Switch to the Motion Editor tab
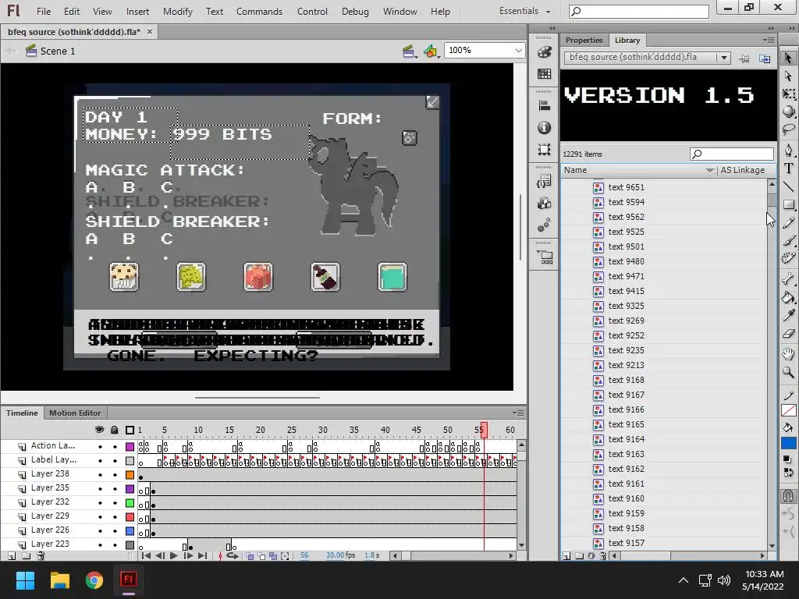 coord(75,413)
